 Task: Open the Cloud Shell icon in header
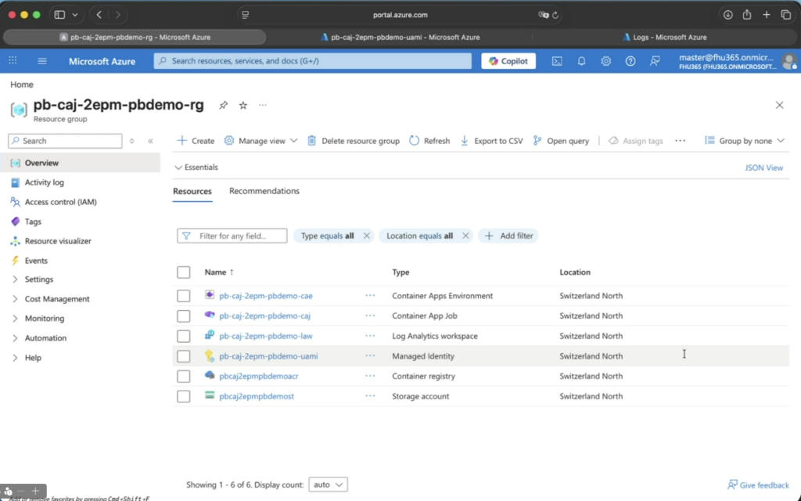[557, 61]
